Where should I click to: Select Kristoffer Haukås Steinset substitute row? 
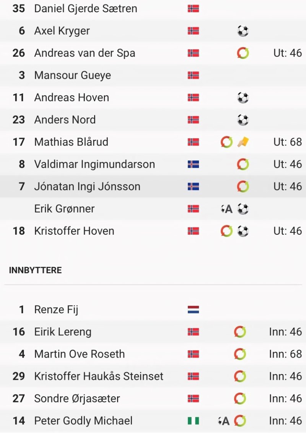(153, 376)
